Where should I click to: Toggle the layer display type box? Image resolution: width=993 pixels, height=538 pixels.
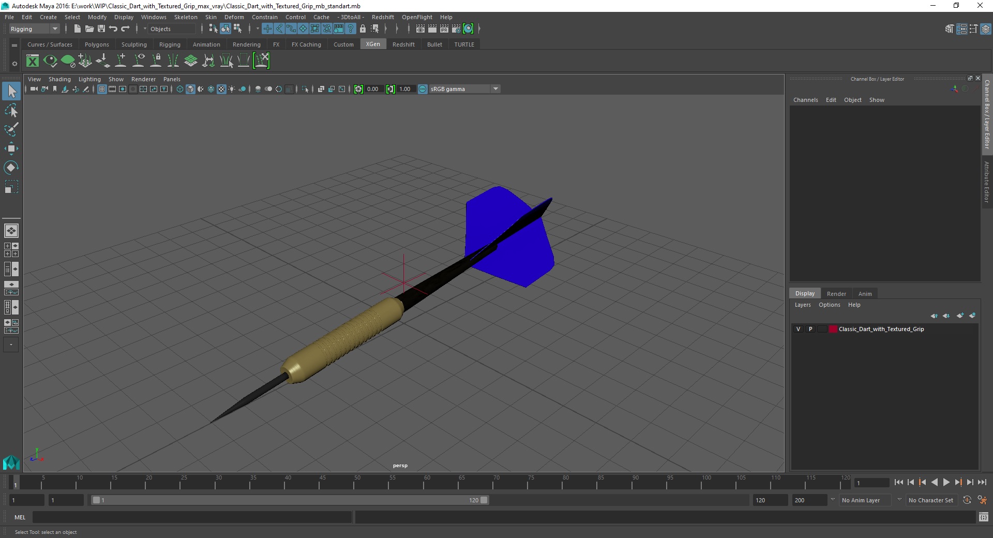(822, 329)
